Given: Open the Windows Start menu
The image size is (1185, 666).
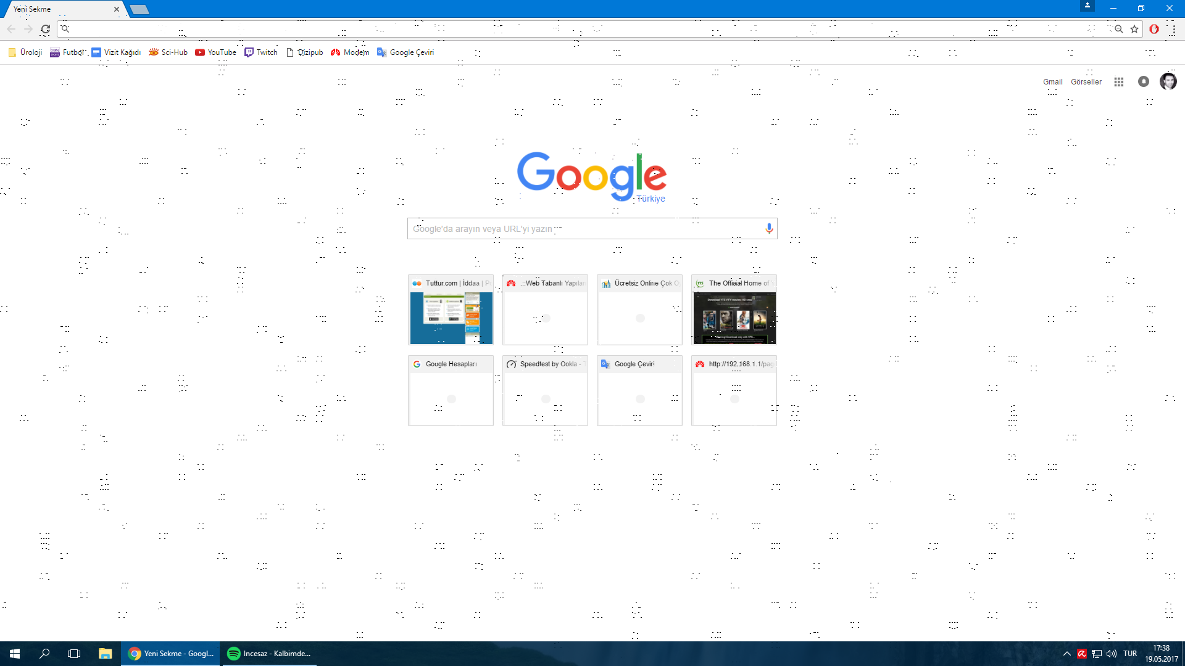Looking at the screenshot, I should pos(15,654).
